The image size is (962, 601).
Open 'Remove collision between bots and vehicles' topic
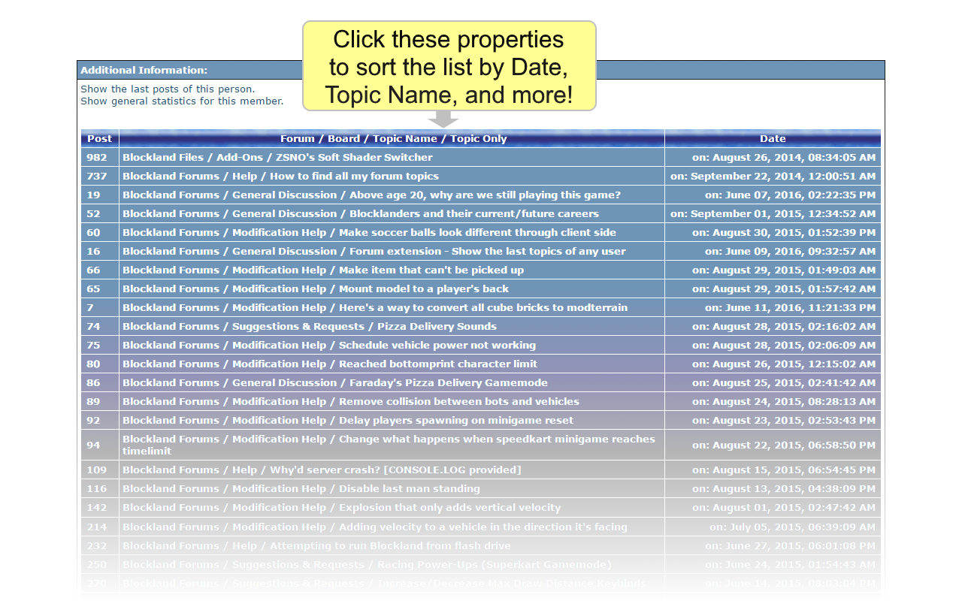tap(459, 401)
